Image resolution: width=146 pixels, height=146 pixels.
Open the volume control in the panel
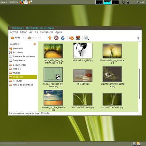tap(138, 2)
